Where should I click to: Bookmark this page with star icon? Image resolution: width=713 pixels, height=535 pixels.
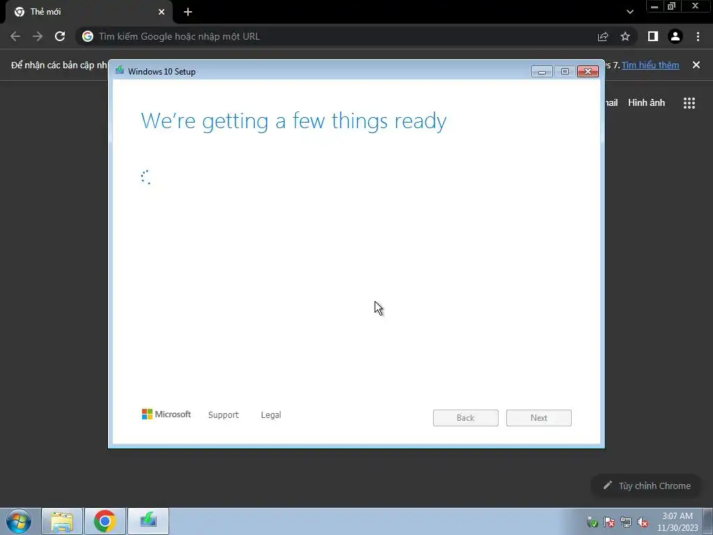[x=625, y=36]
